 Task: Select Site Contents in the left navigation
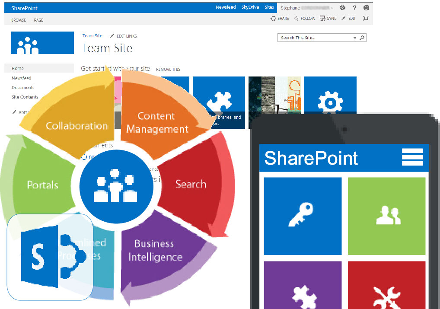click(x=25, y=97)
